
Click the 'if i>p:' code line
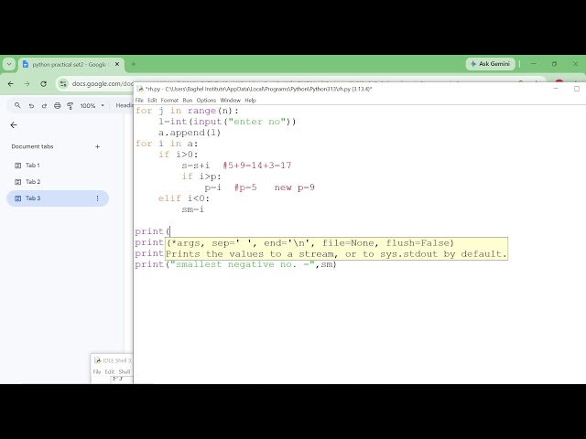click(201, 177)
